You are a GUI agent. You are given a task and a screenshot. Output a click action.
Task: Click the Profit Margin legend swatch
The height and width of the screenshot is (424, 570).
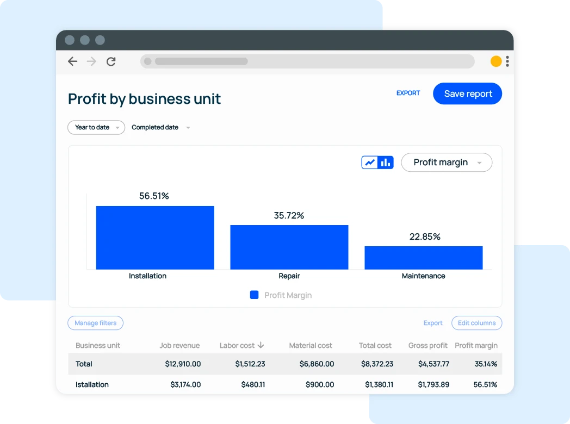[254, 295]
